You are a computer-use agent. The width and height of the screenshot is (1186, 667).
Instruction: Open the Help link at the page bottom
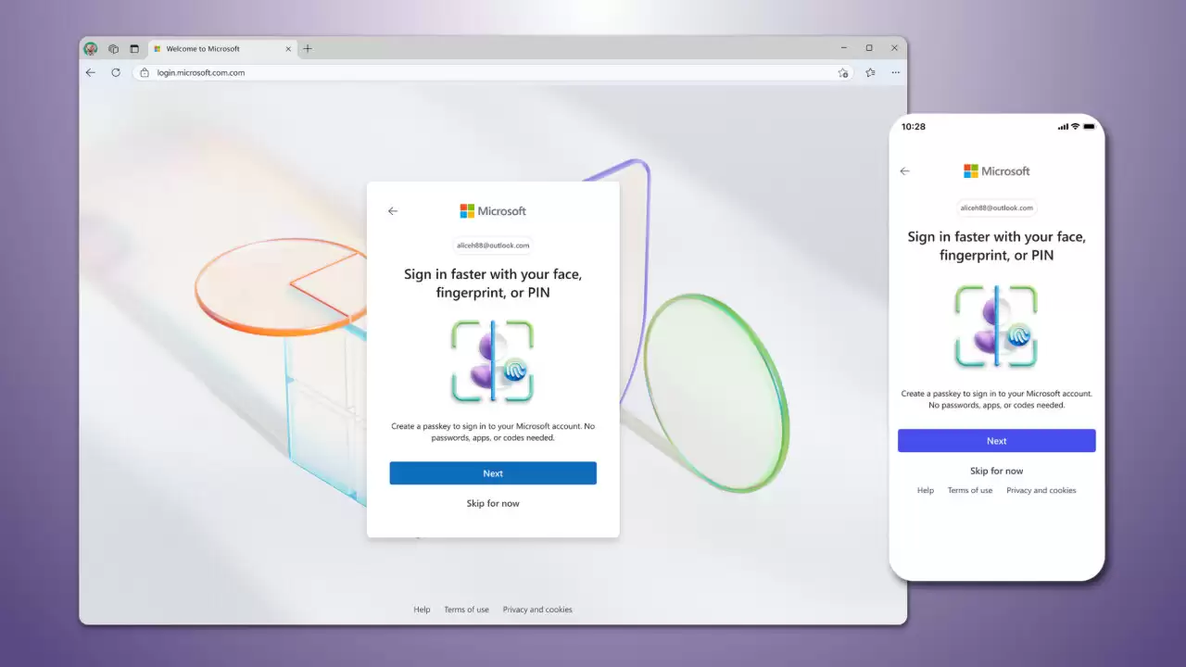point(422,610)
